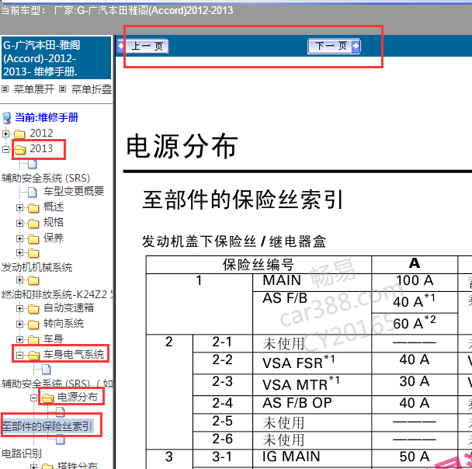472x469 pixels.
Task: Click the 车身 folder icon
Action: click(33, 340)
